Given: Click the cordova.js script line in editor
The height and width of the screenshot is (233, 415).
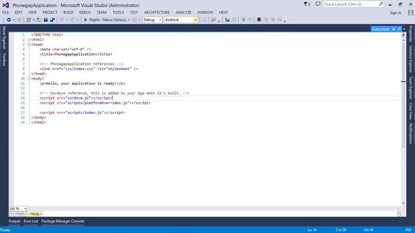Looking at the screenshot, I should [x=77, y=98].
